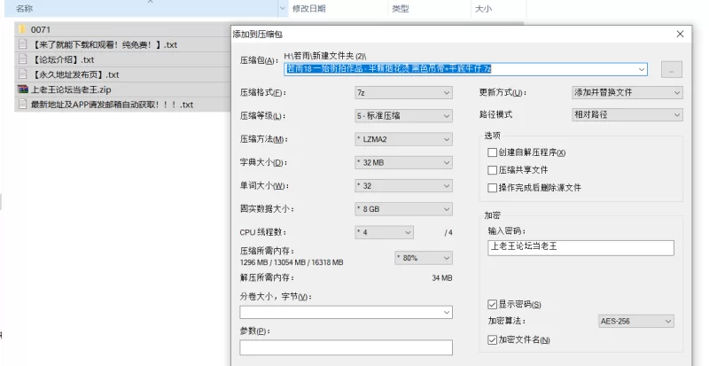The width and height of the screenshot is (709, 366).
Task: Sort files by 修改日期 column header
Action: click(308, 8)
